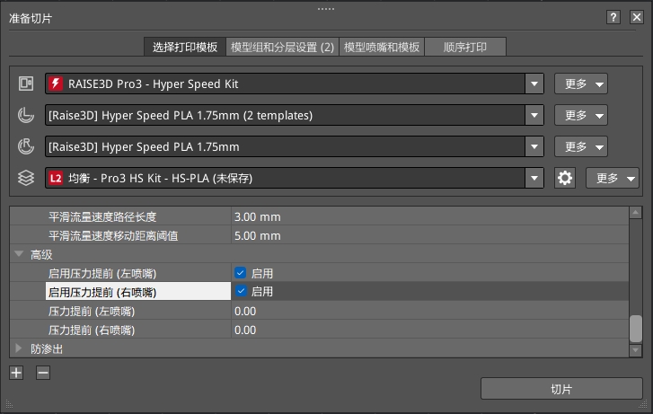Toggle 启用压力提前 (右喷嘴) checkbox
The image size is (653, 414).
coord(241,291)
